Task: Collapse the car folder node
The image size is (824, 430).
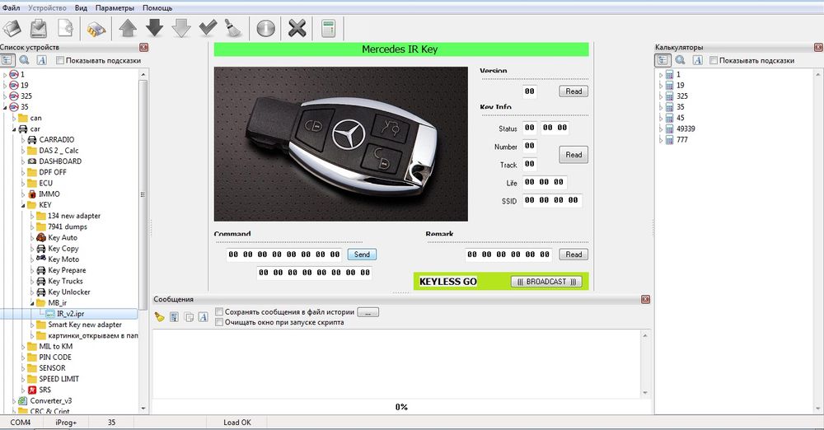Action: (x=14, y=129)
